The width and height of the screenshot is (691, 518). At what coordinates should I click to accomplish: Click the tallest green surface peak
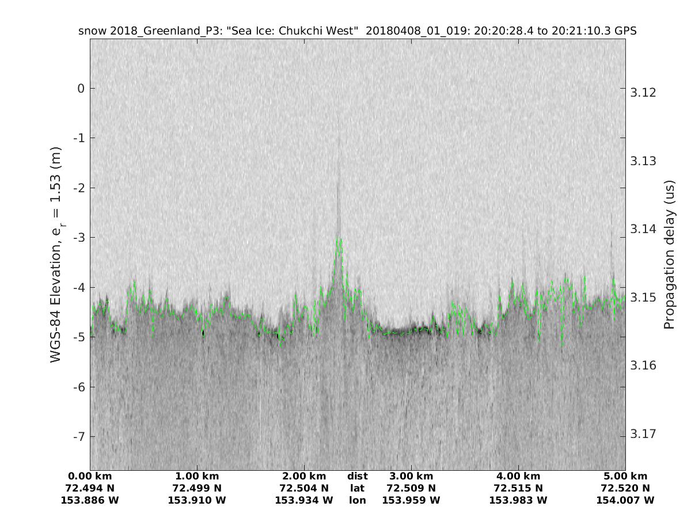(x=339, y=241)
